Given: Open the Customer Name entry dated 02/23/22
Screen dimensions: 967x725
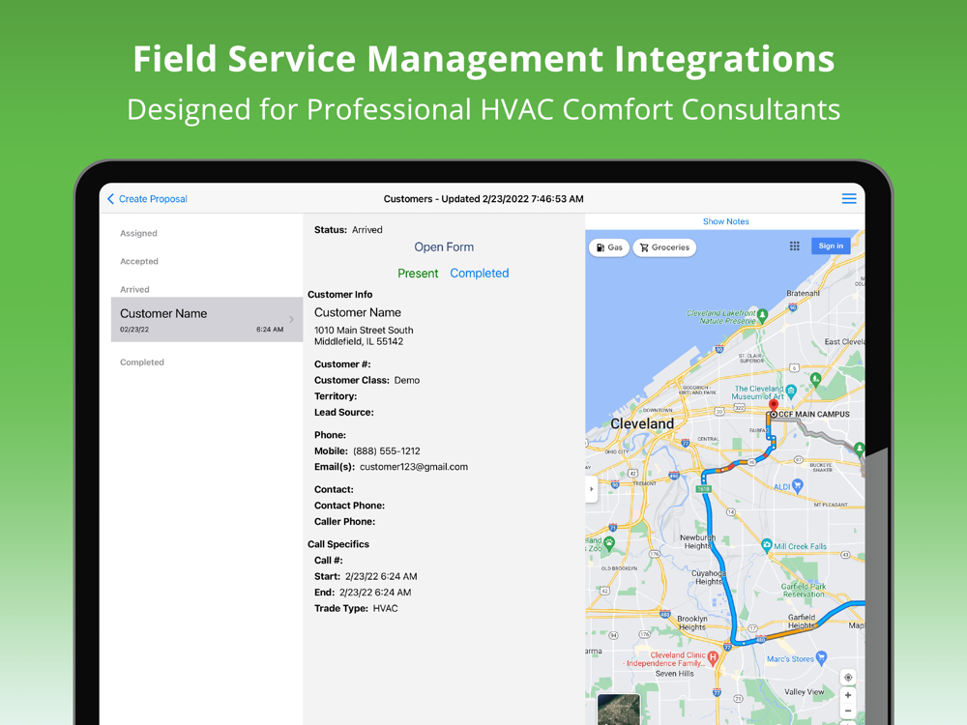Looking at the screenshot, I should [207, 319].
